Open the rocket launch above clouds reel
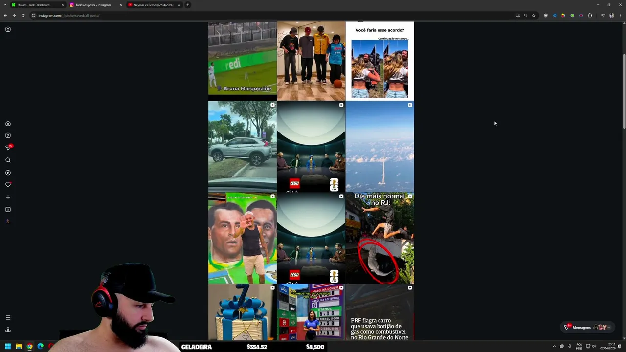 (x=380, y=147)
